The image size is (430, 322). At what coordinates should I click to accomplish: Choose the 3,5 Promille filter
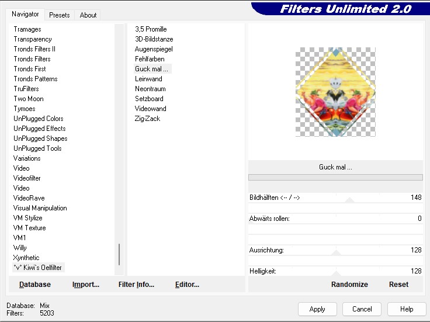[x=151, y=29]
